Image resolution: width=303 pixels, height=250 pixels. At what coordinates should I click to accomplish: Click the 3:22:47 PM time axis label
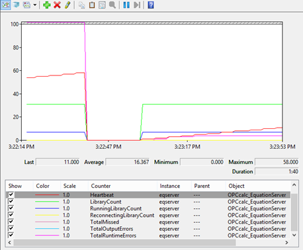tap(108, 147)
